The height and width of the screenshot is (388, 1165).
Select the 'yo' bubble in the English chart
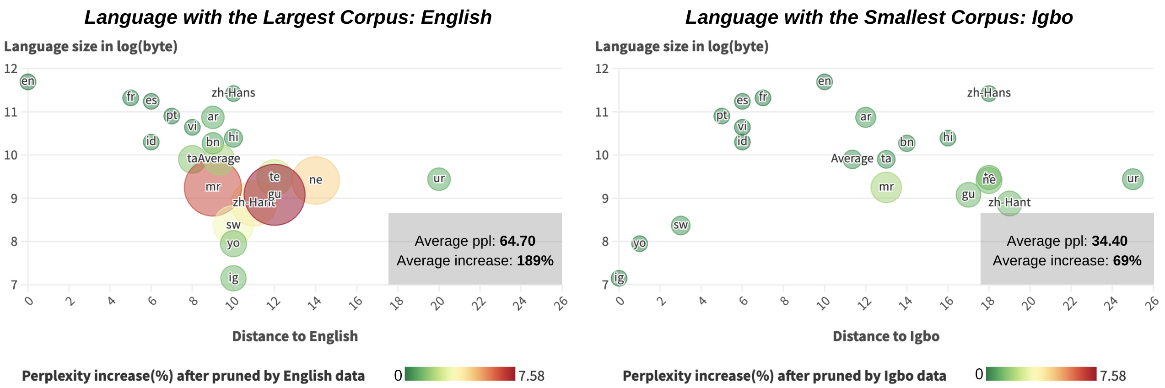(233, 243)
